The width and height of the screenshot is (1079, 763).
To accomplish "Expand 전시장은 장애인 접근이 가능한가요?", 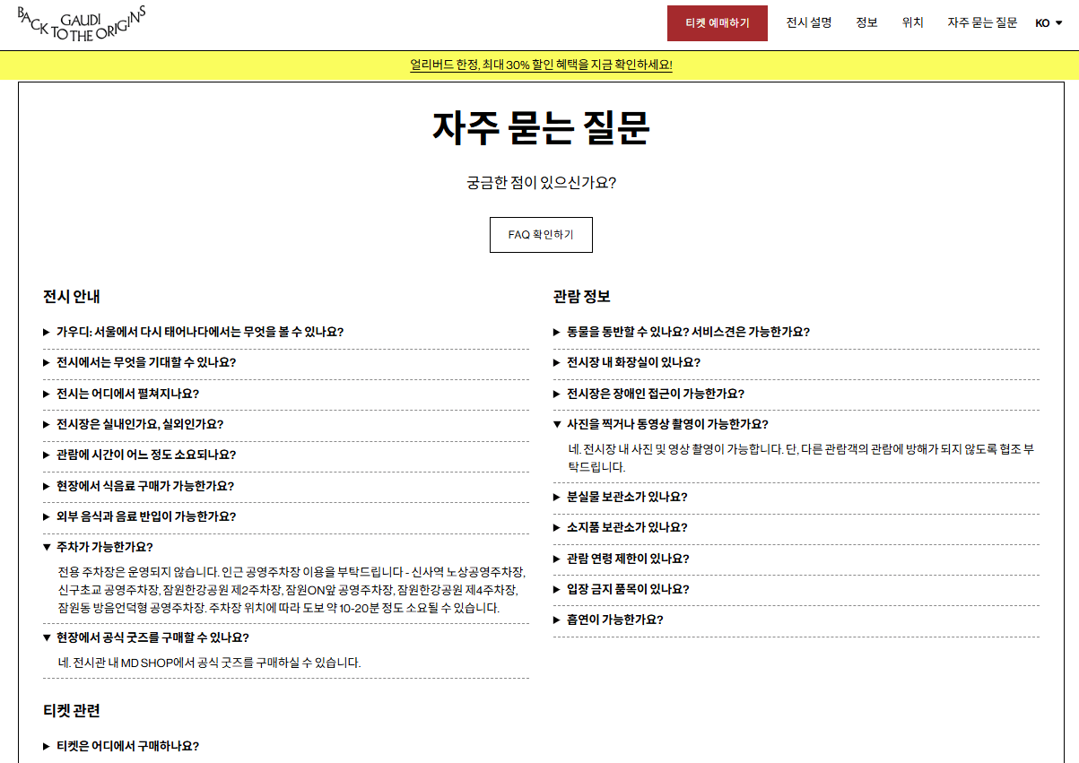I will [x=796, y=394].
